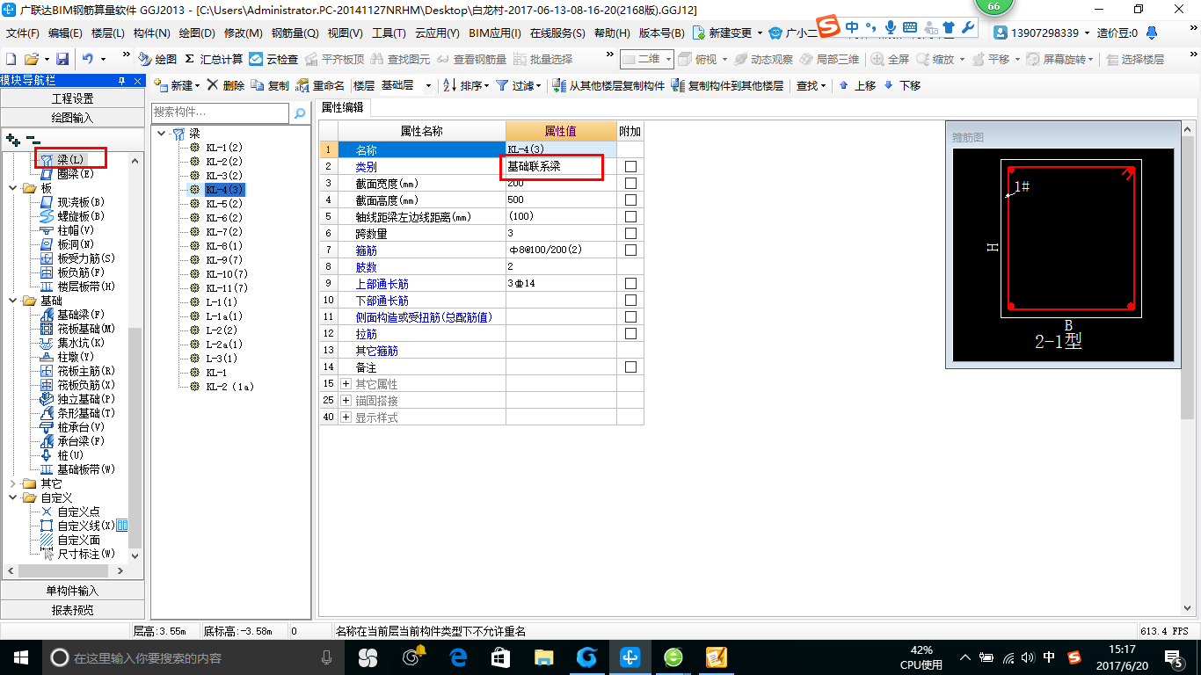Pin the 模块导航栏 panel
This screenshot has width=1201, height=675.
[122, 81]
